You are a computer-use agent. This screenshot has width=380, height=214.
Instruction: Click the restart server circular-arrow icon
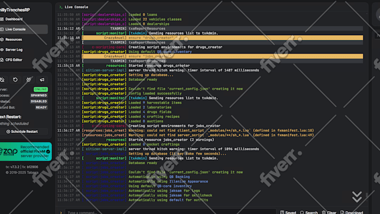tap(15, 80)
